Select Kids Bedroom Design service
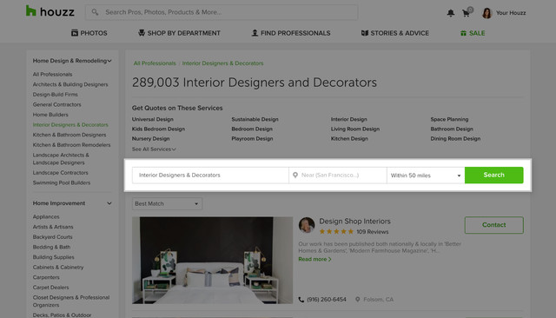 (158, 129)
